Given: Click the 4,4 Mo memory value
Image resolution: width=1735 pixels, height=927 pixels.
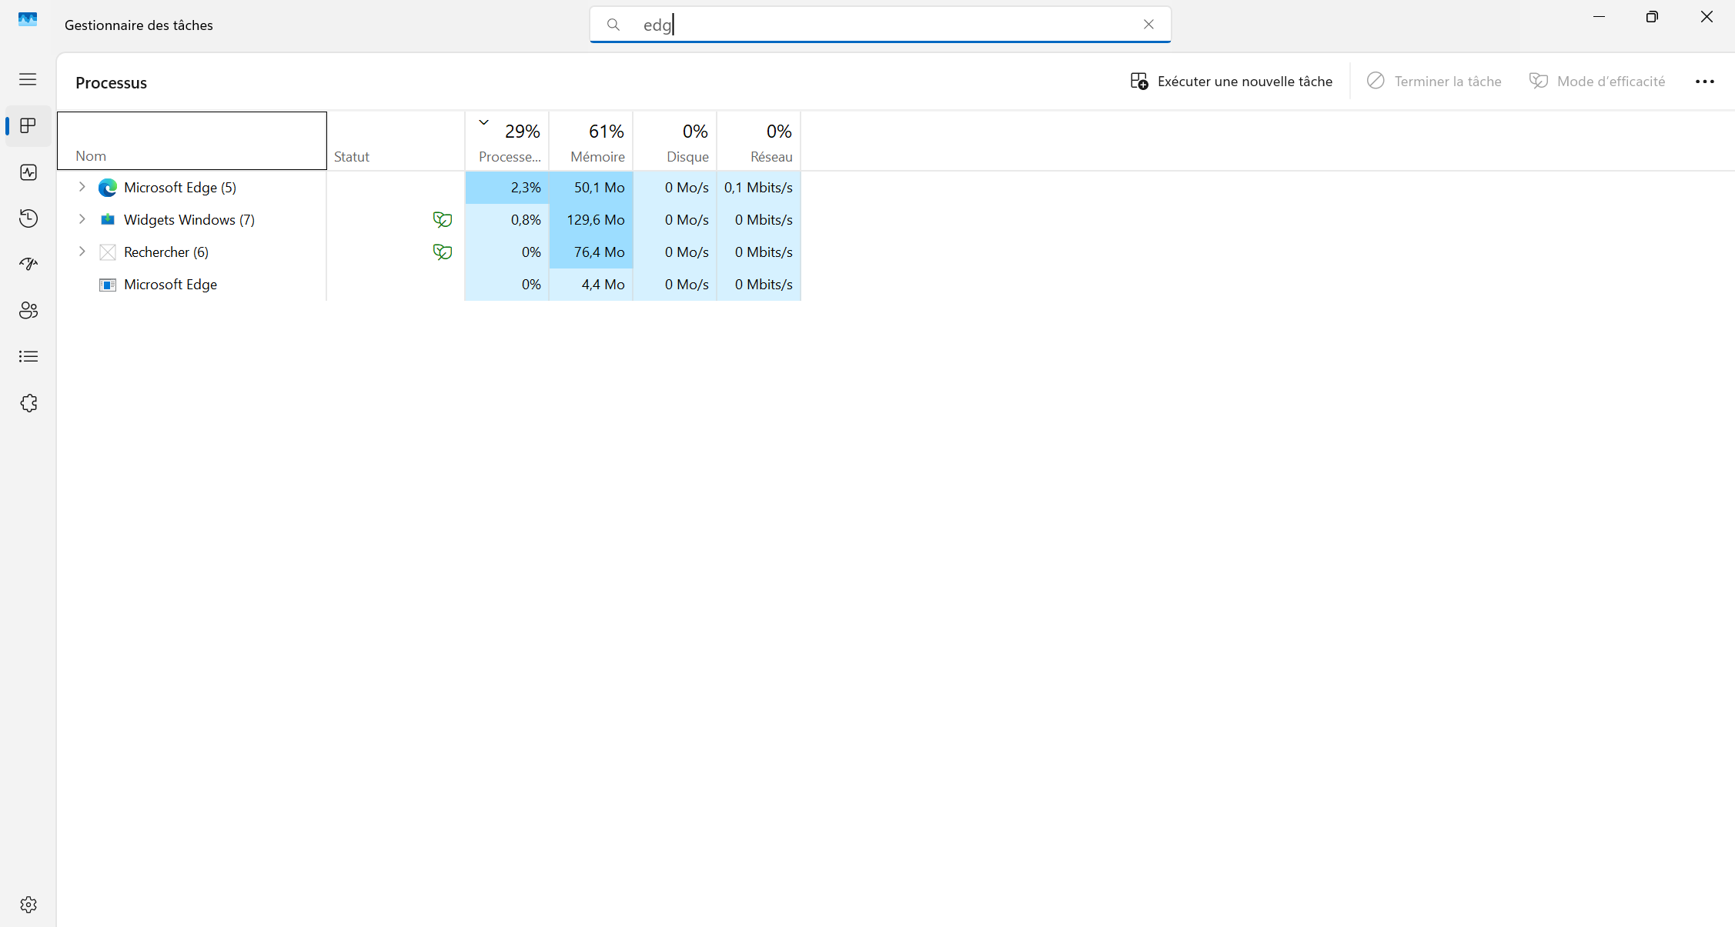Looking at the screenshot, I should pos(603,285).
